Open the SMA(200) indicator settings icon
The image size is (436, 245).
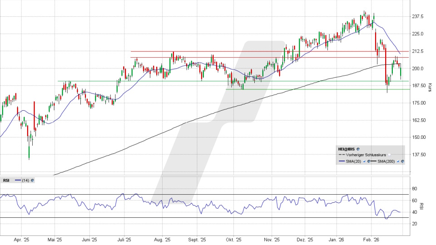(402, 161)
